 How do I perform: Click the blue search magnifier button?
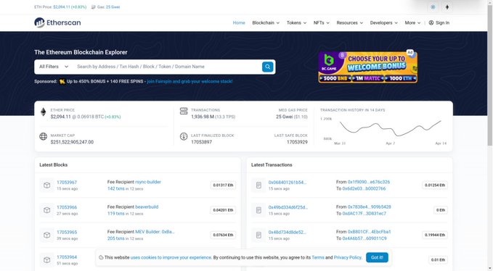point(268,67)
